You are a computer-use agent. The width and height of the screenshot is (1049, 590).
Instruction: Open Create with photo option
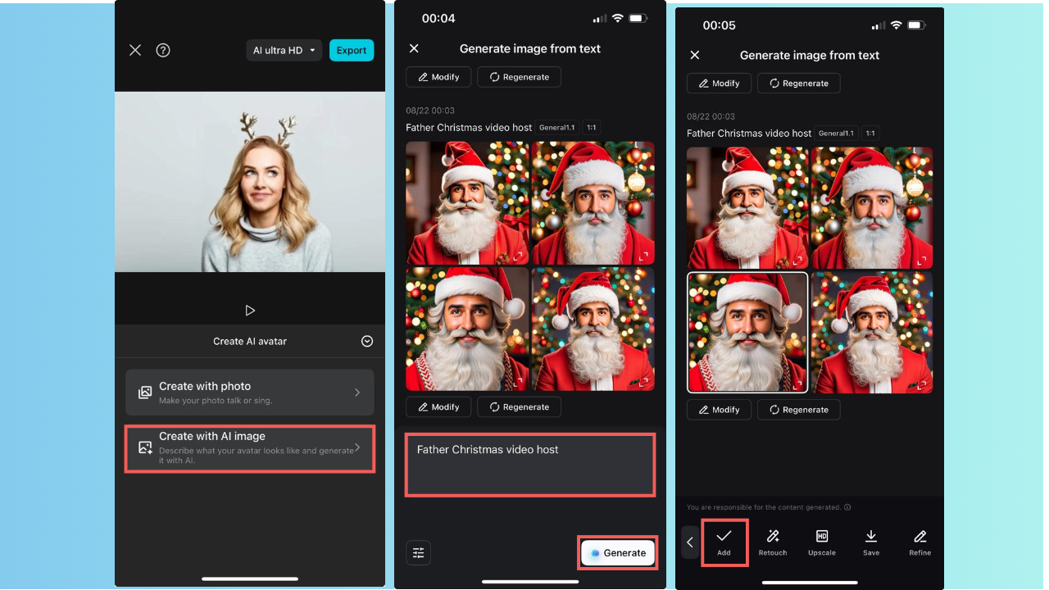click(249, 392)
